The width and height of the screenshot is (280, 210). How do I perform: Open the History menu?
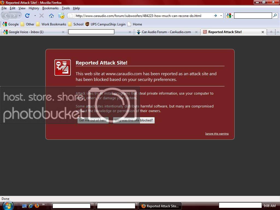[x=34, y=8]
